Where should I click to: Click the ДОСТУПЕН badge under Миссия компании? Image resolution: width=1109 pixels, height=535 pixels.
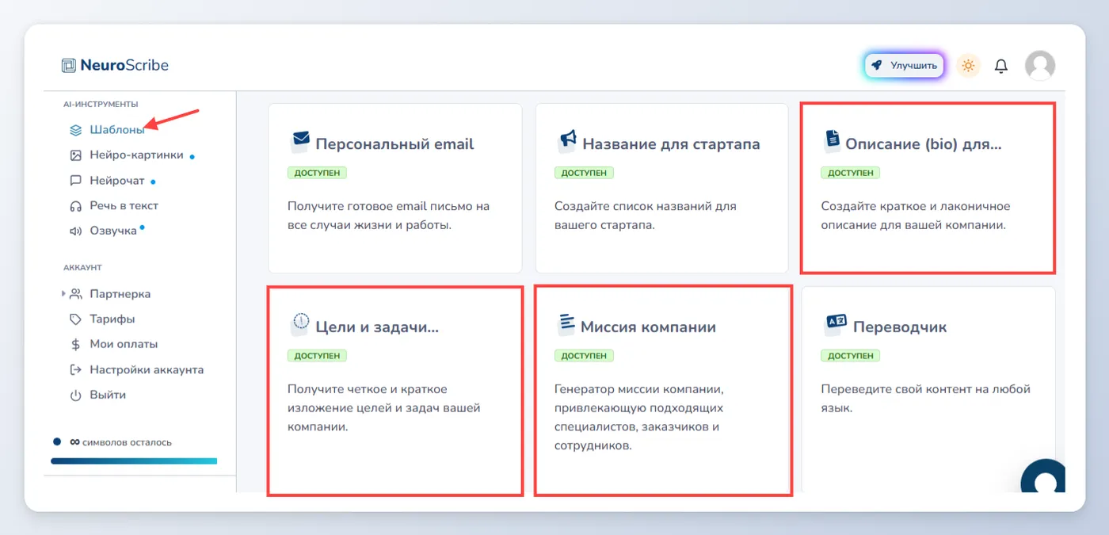click(584, 356)
